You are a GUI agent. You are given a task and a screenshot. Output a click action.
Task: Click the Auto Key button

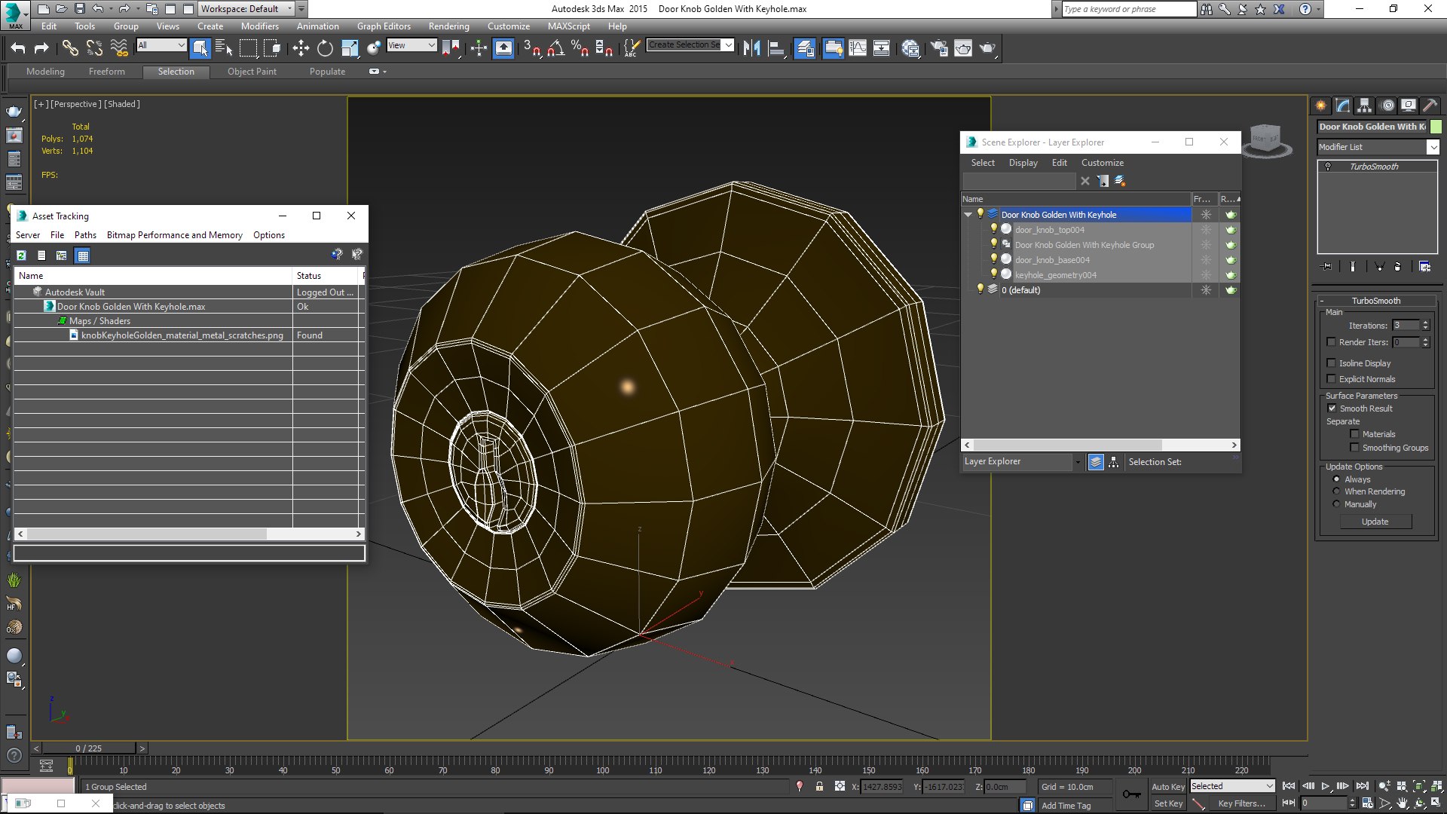1167,786
